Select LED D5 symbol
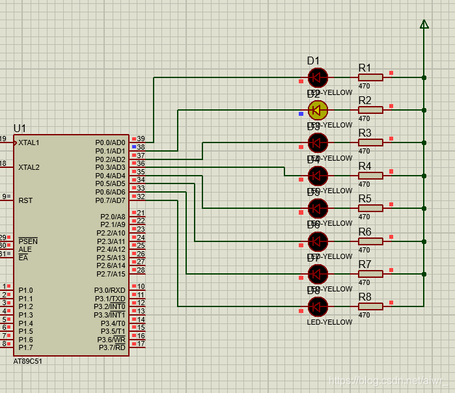Image resolution: width=455 pixels, height=393 pixels. (x=318, y=208)
